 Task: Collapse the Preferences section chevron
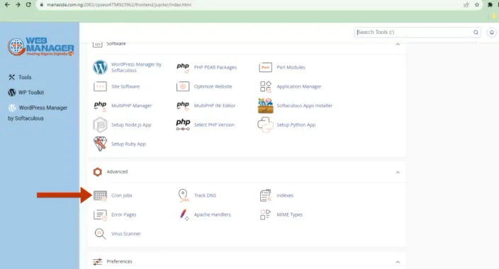coord(398,262)
